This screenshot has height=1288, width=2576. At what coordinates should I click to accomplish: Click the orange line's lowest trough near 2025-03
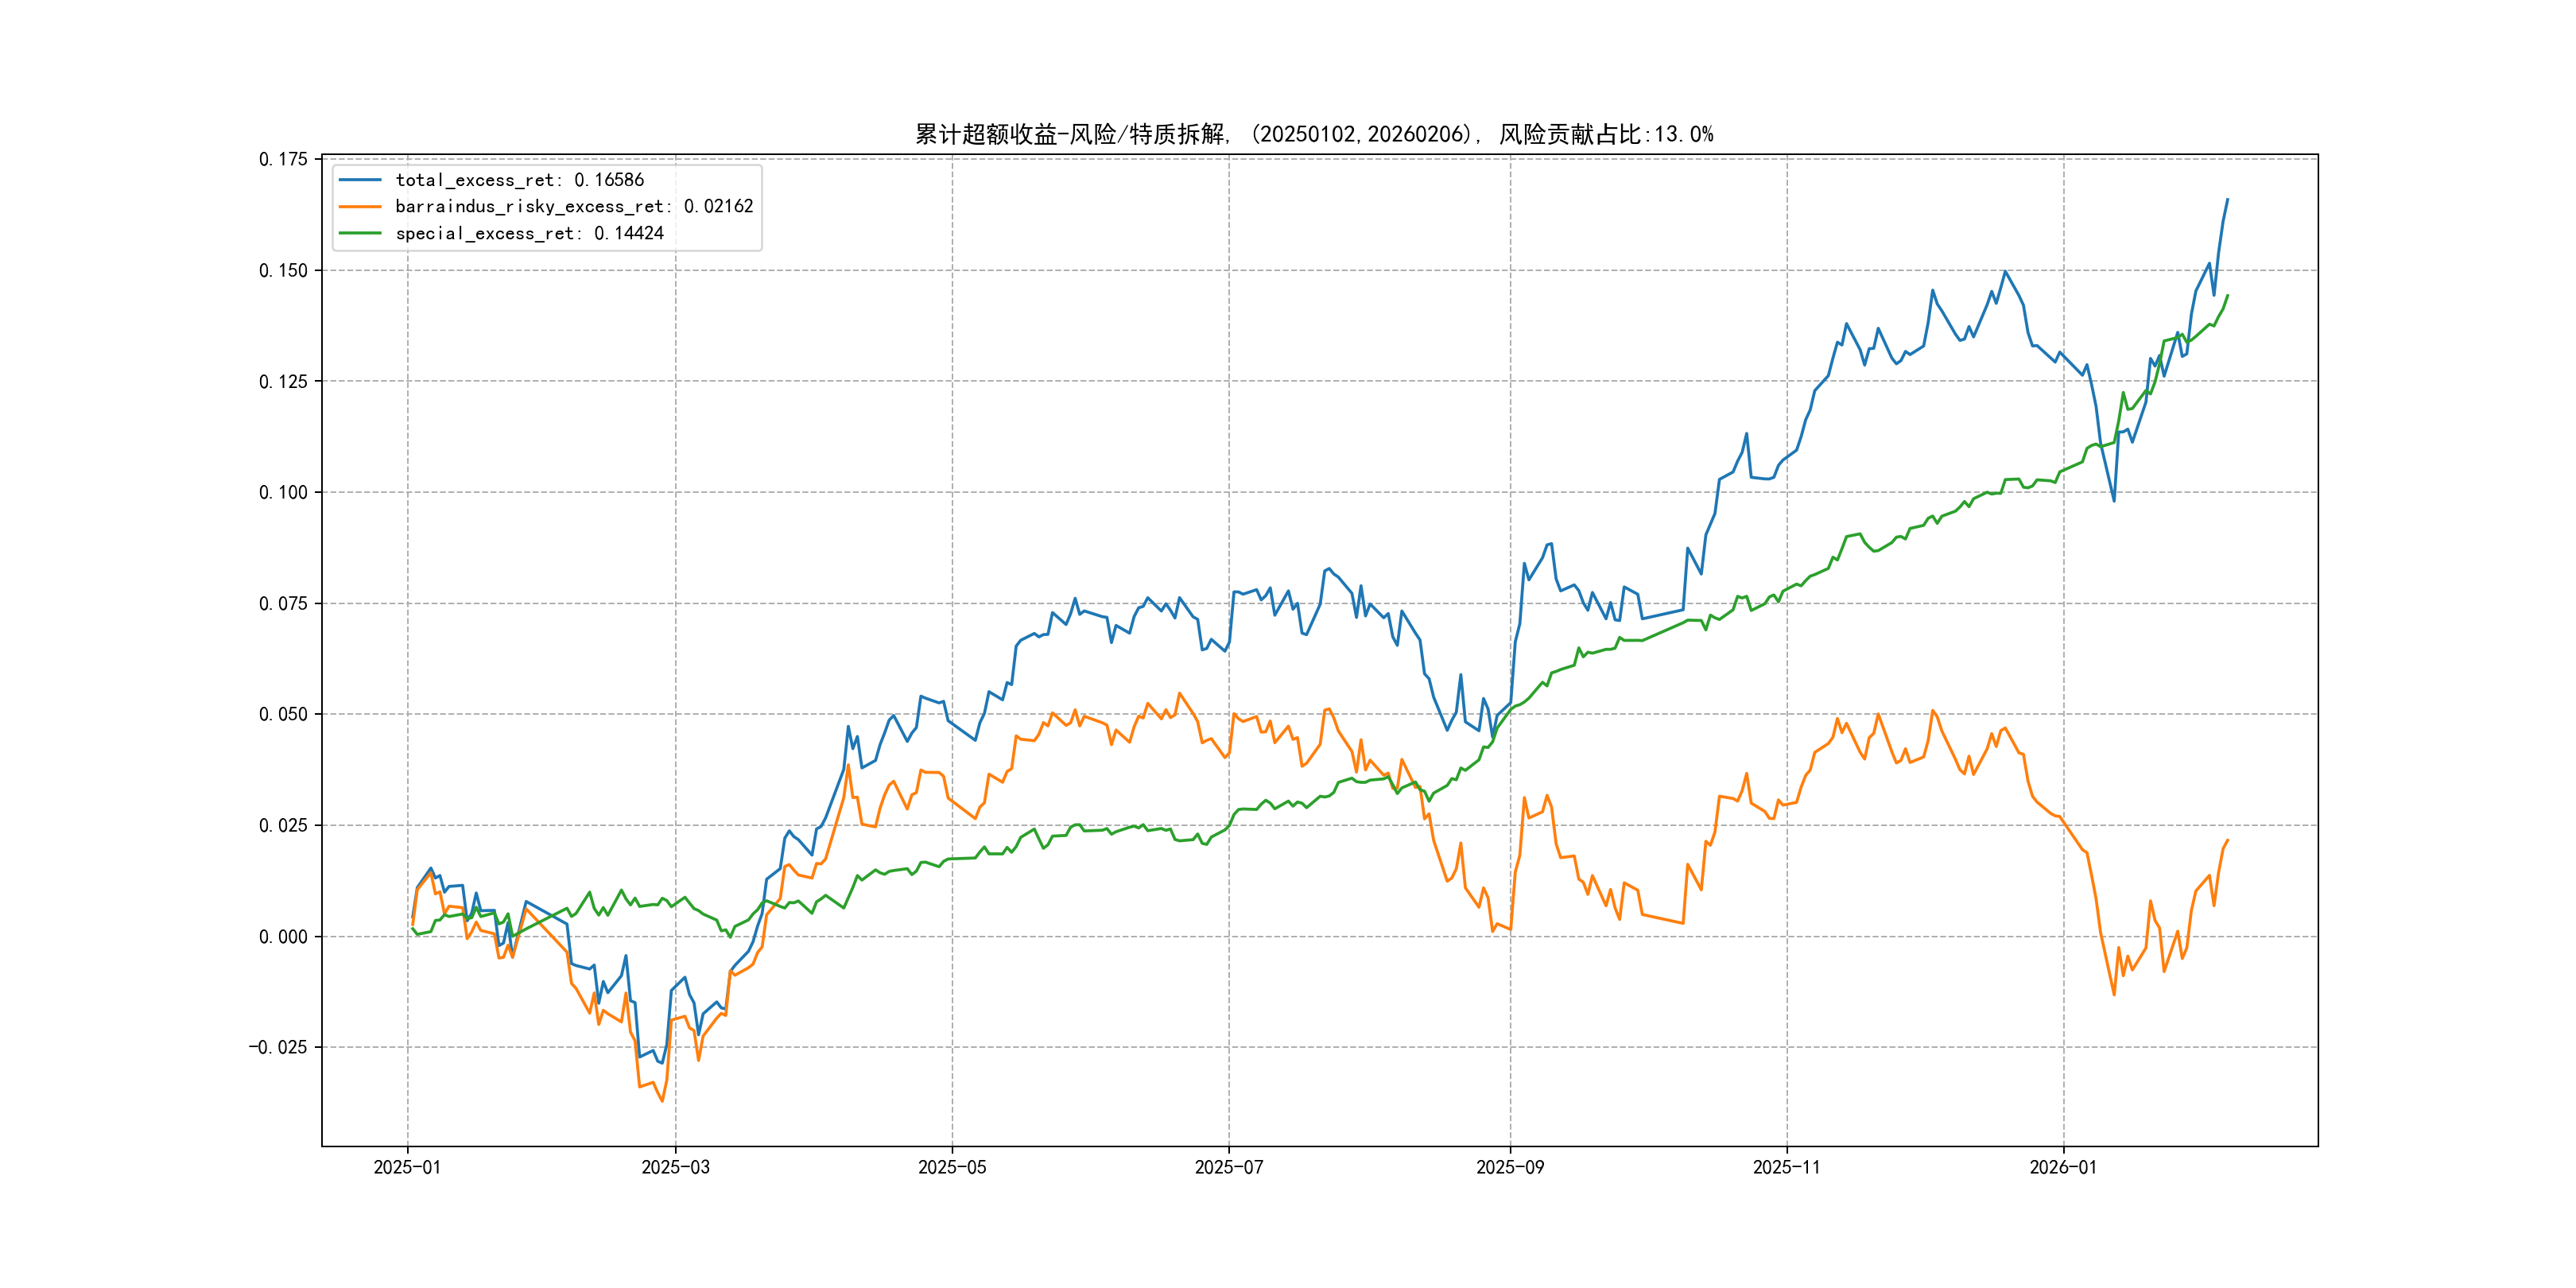(662, 1101)
